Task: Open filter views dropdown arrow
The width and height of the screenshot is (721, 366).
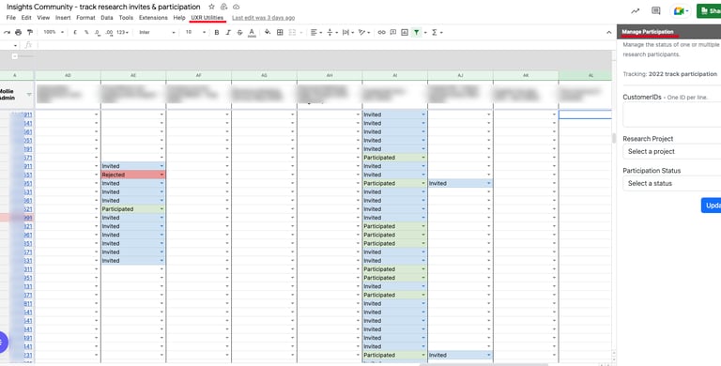Action: (425, 32)
